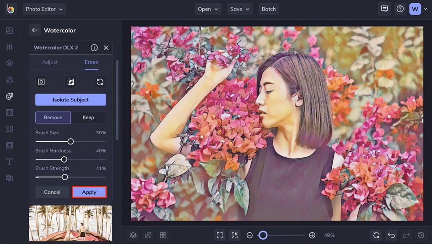Image resolution: width=432 pixels, height=244 pixels.
Task: Open the Watercolor DLX 2 info icon
Action: click(x=94, y=48)
